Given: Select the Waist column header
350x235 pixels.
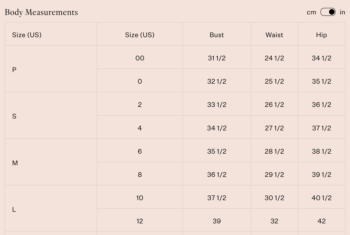Looking at the screenshot, I should click(274, 35).
